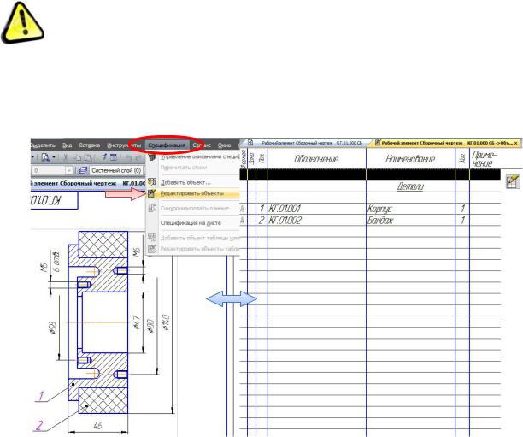
Task: Click the edit table icon beside specification
Action: pyautogui.click(x=513, y=181)
